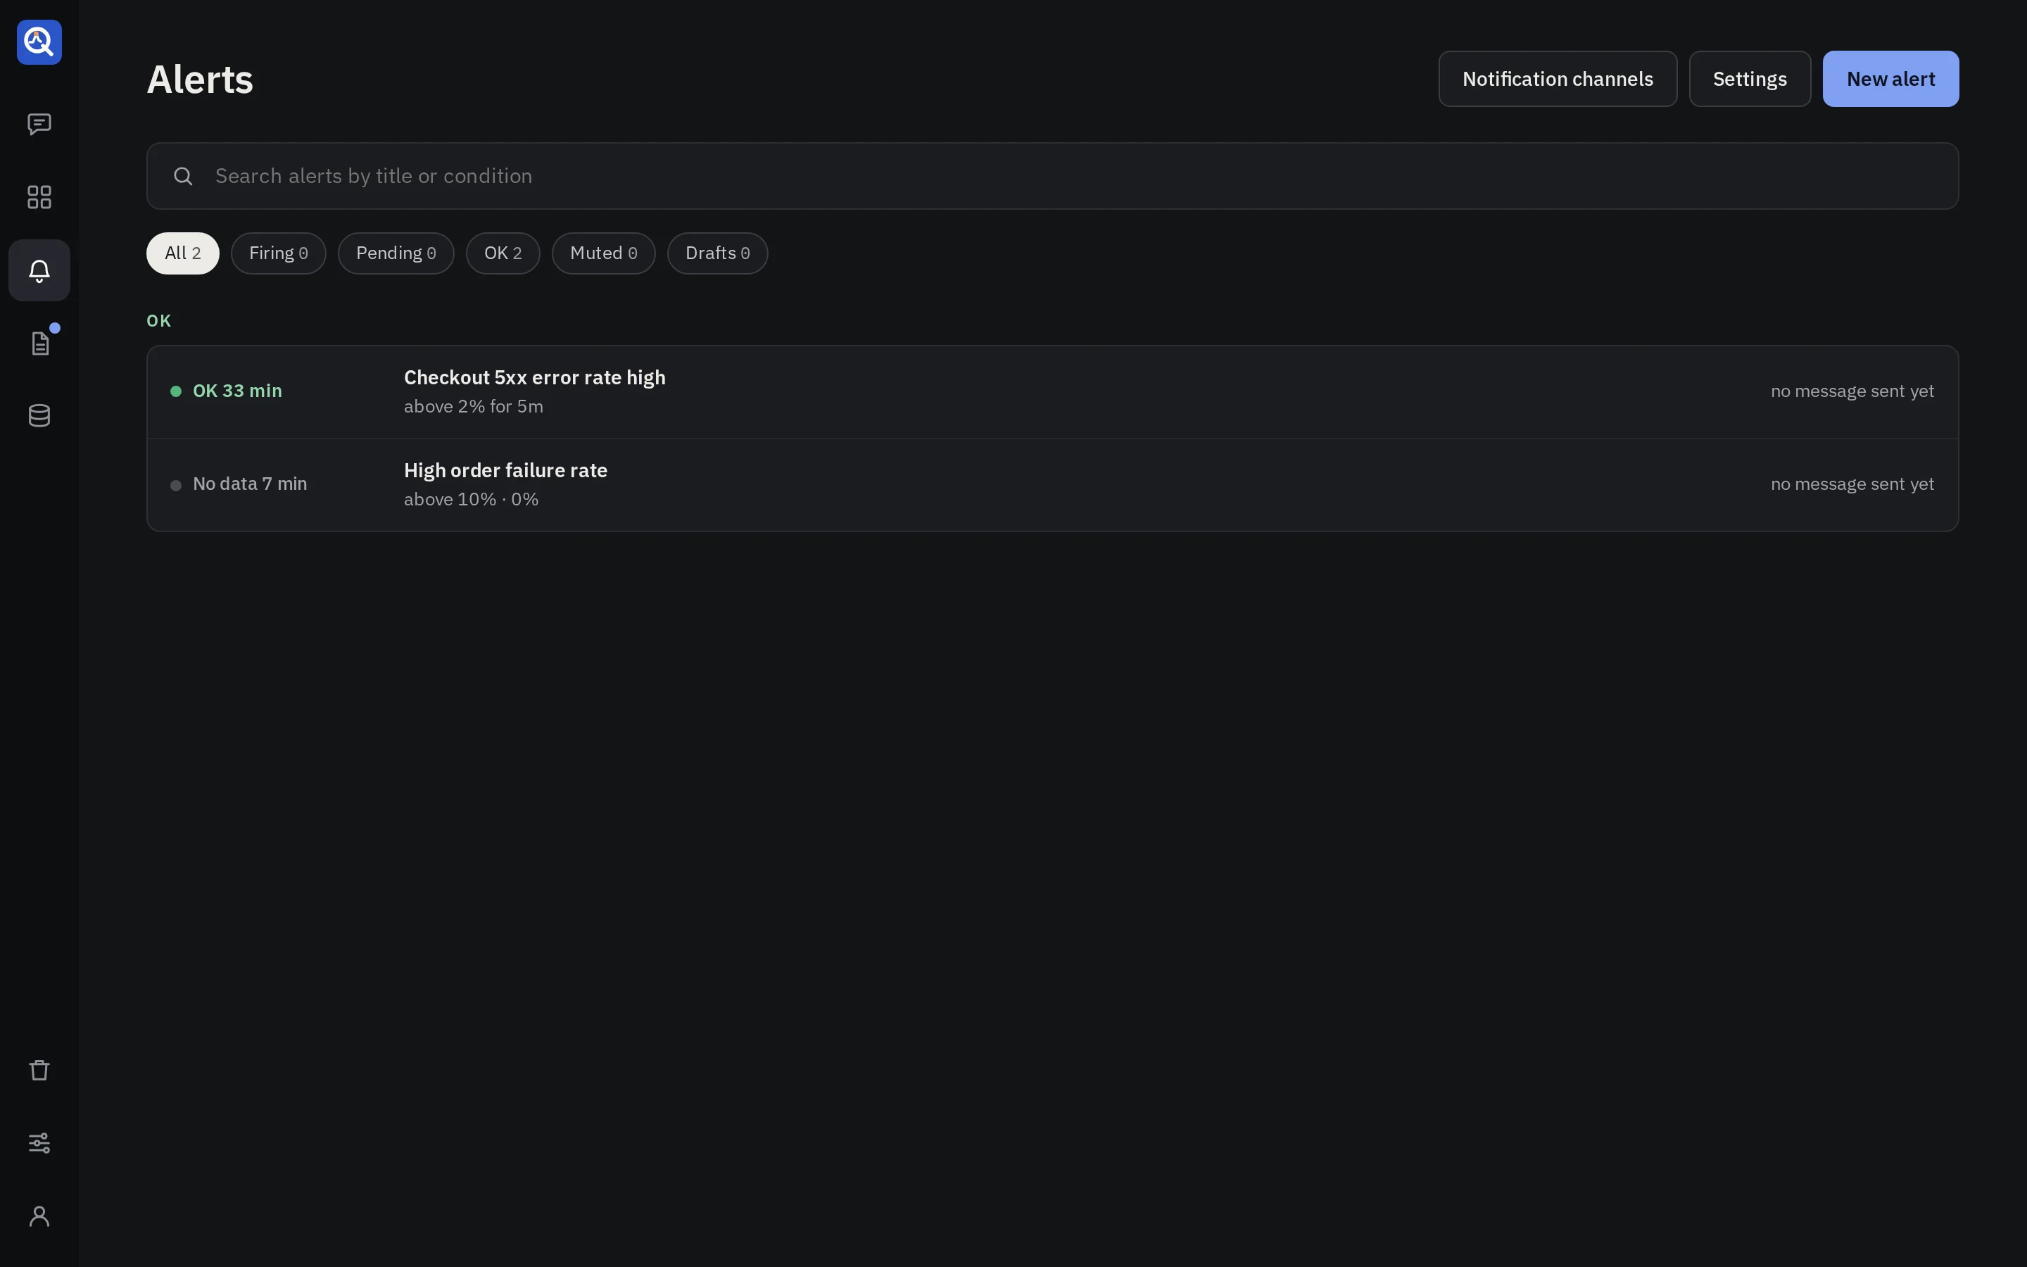Click the Alerts page title

199,80
